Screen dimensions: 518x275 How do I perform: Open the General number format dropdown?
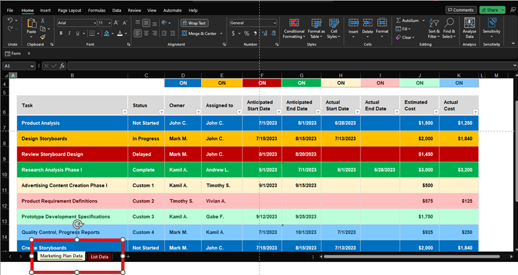[274, 23]
